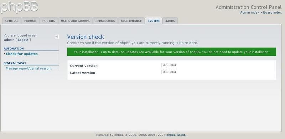Click the green up-to-date notice
Image resolution: width=285 pixels, height=139 pixels.
171,52
